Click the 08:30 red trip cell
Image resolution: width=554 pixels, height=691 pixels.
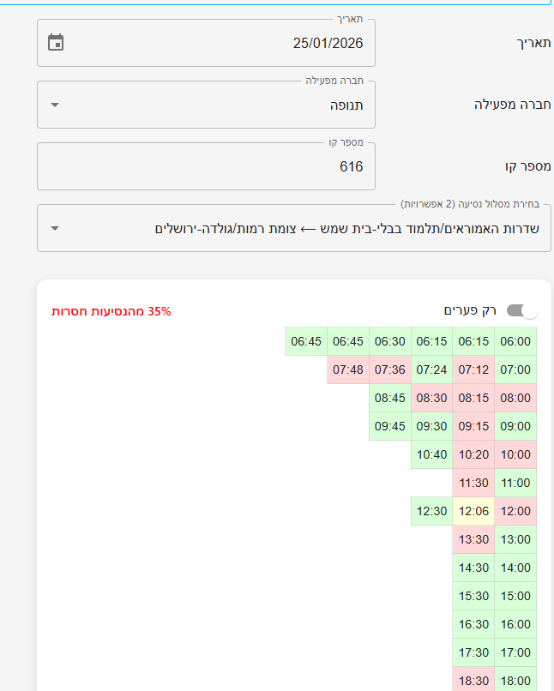point(431,398)
